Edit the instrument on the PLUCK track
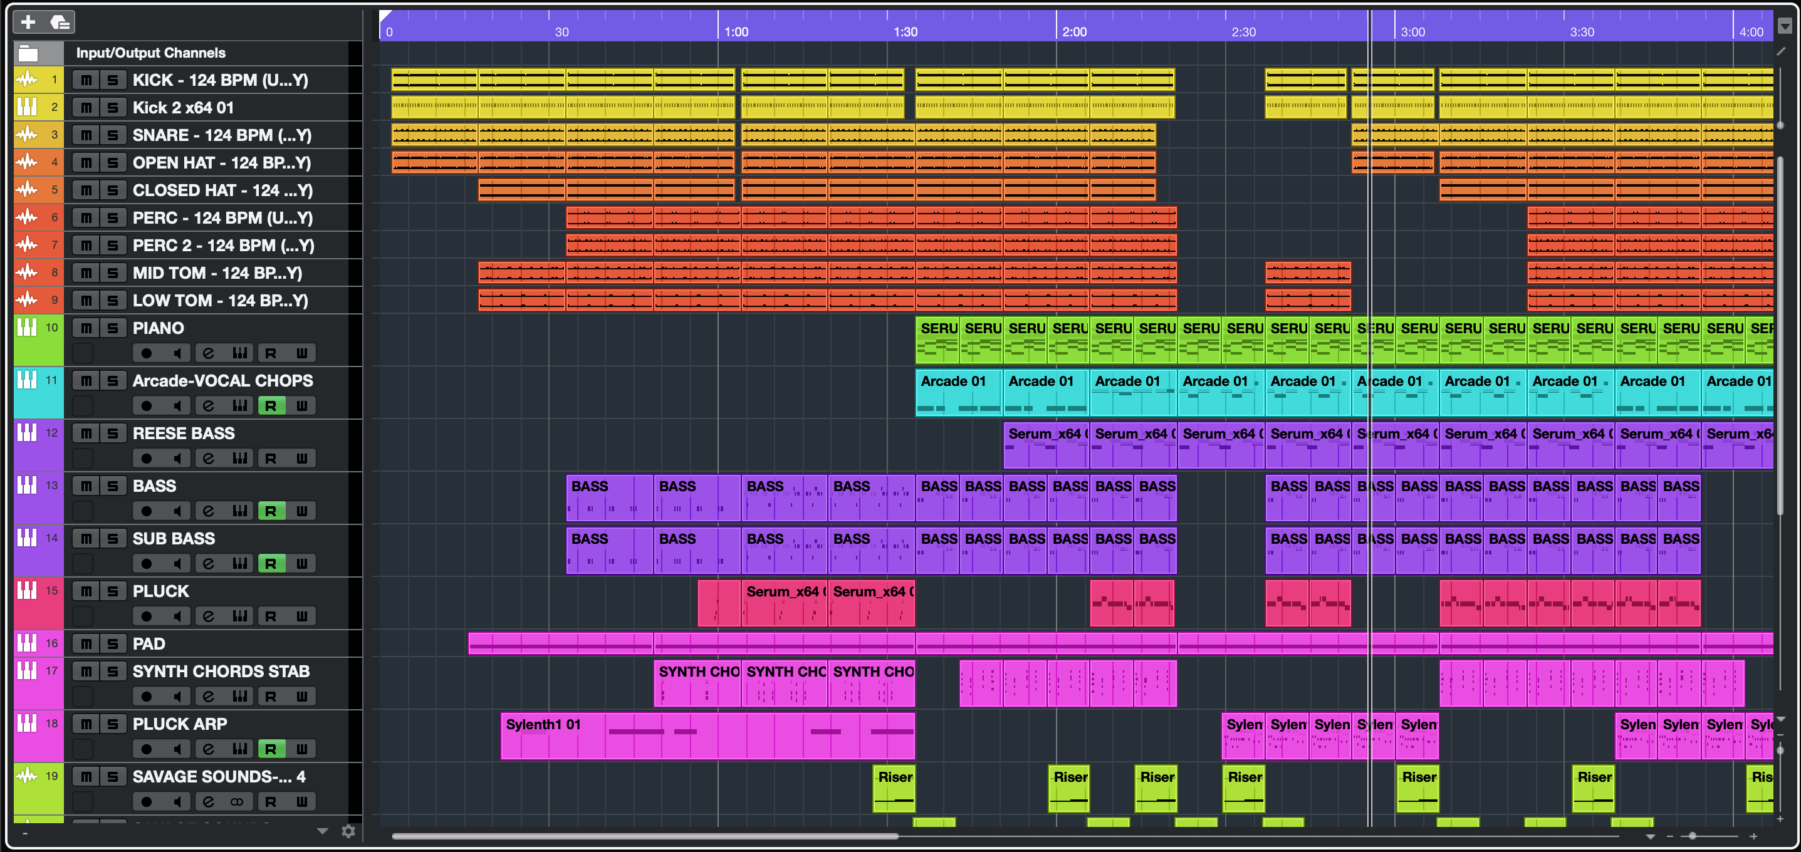The height and width of the screenshot is (852, 1801). pos(240,616)
